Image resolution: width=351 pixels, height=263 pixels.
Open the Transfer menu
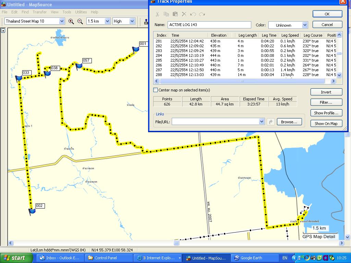[x=40, y=12]
